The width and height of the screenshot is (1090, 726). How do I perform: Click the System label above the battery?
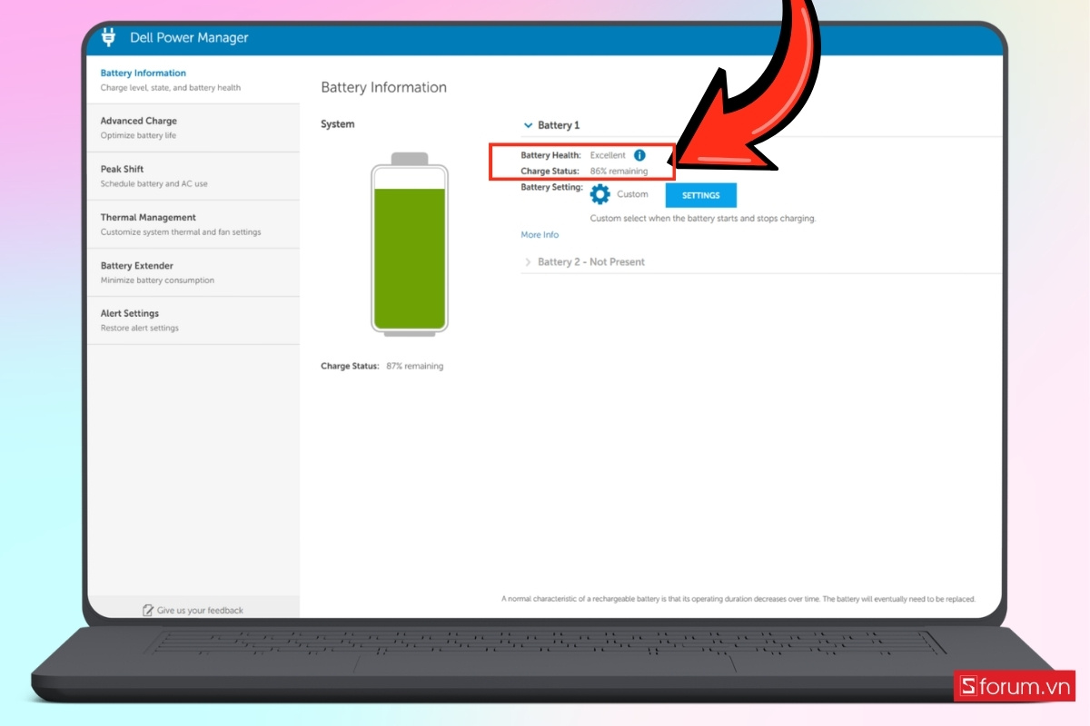click(338, 124)
